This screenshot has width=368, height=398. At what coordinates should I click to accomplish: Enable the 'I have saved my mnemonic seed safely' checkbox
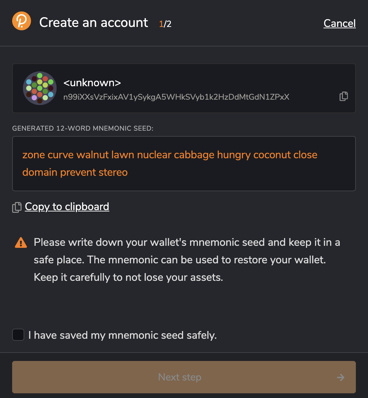coord(18,335)
